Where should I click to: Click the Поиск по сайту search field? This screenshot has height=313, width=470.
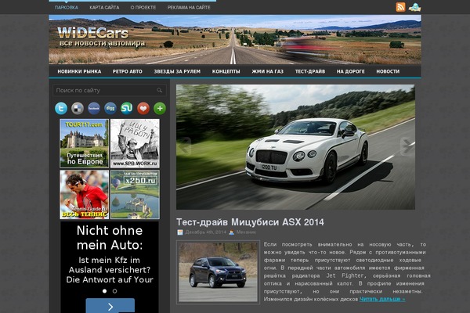pyautogui.click(x=110, y=90)
